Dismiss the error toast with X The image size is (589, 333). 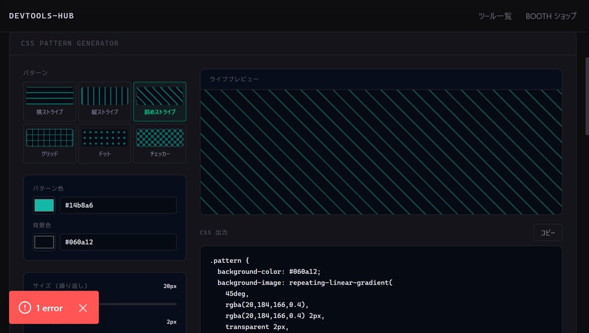83,308
